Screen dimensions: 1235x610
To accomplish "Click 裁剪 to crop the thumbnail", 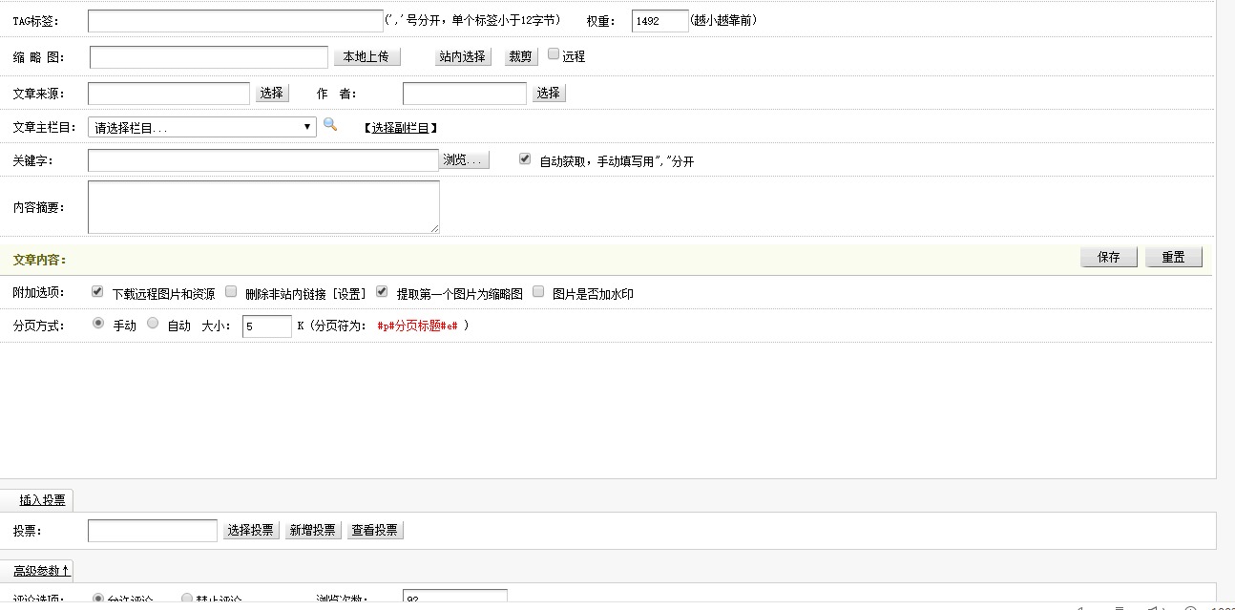I will click(520, 55).
